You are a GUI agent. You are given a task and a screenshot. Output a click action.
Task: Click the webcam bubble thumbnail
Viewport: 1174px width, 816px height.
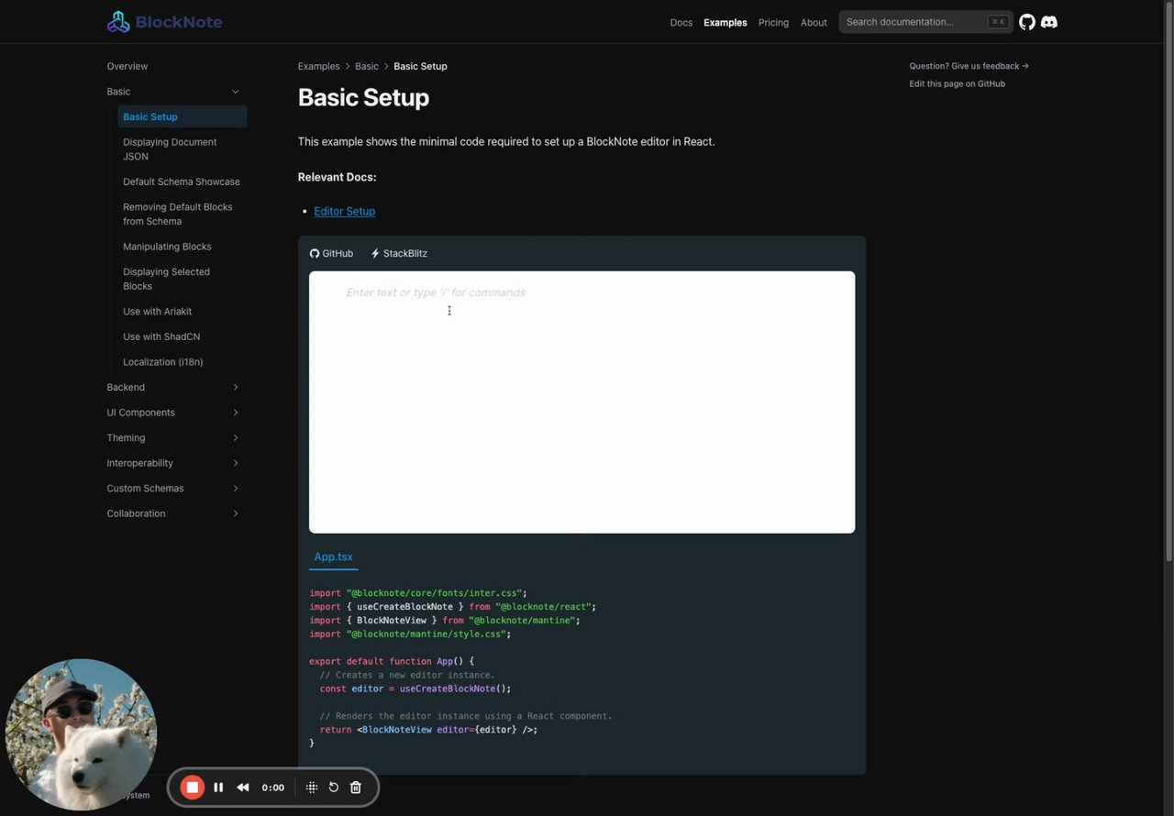pos(81,733)
